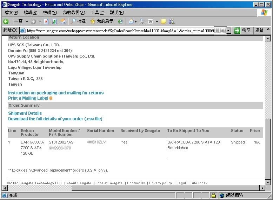Expand the Links toolbar chevron
The height and width of the screenshot is (200, 273).
(268, 29)
